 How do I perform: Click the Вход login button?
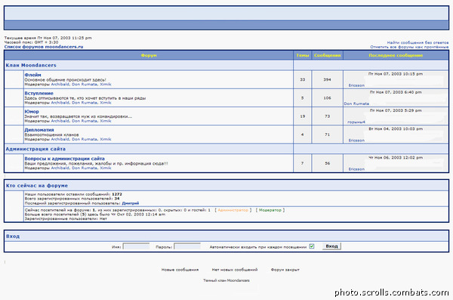pos(331,246)
